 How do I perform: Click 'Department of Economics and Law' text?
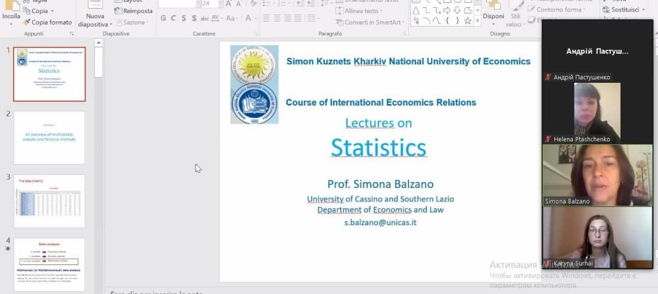coord(380,210)
